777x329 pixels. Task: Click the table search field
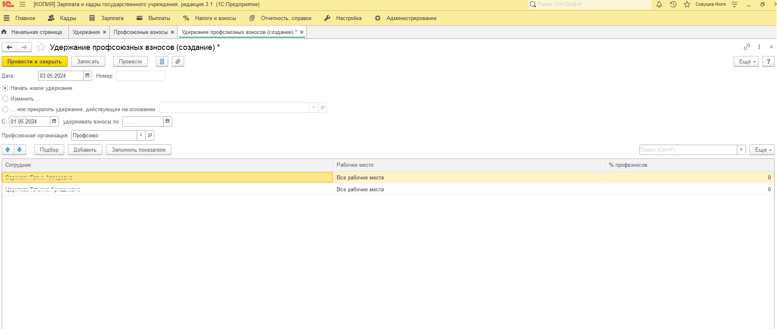pyautogui.click(x=688, y=150)
